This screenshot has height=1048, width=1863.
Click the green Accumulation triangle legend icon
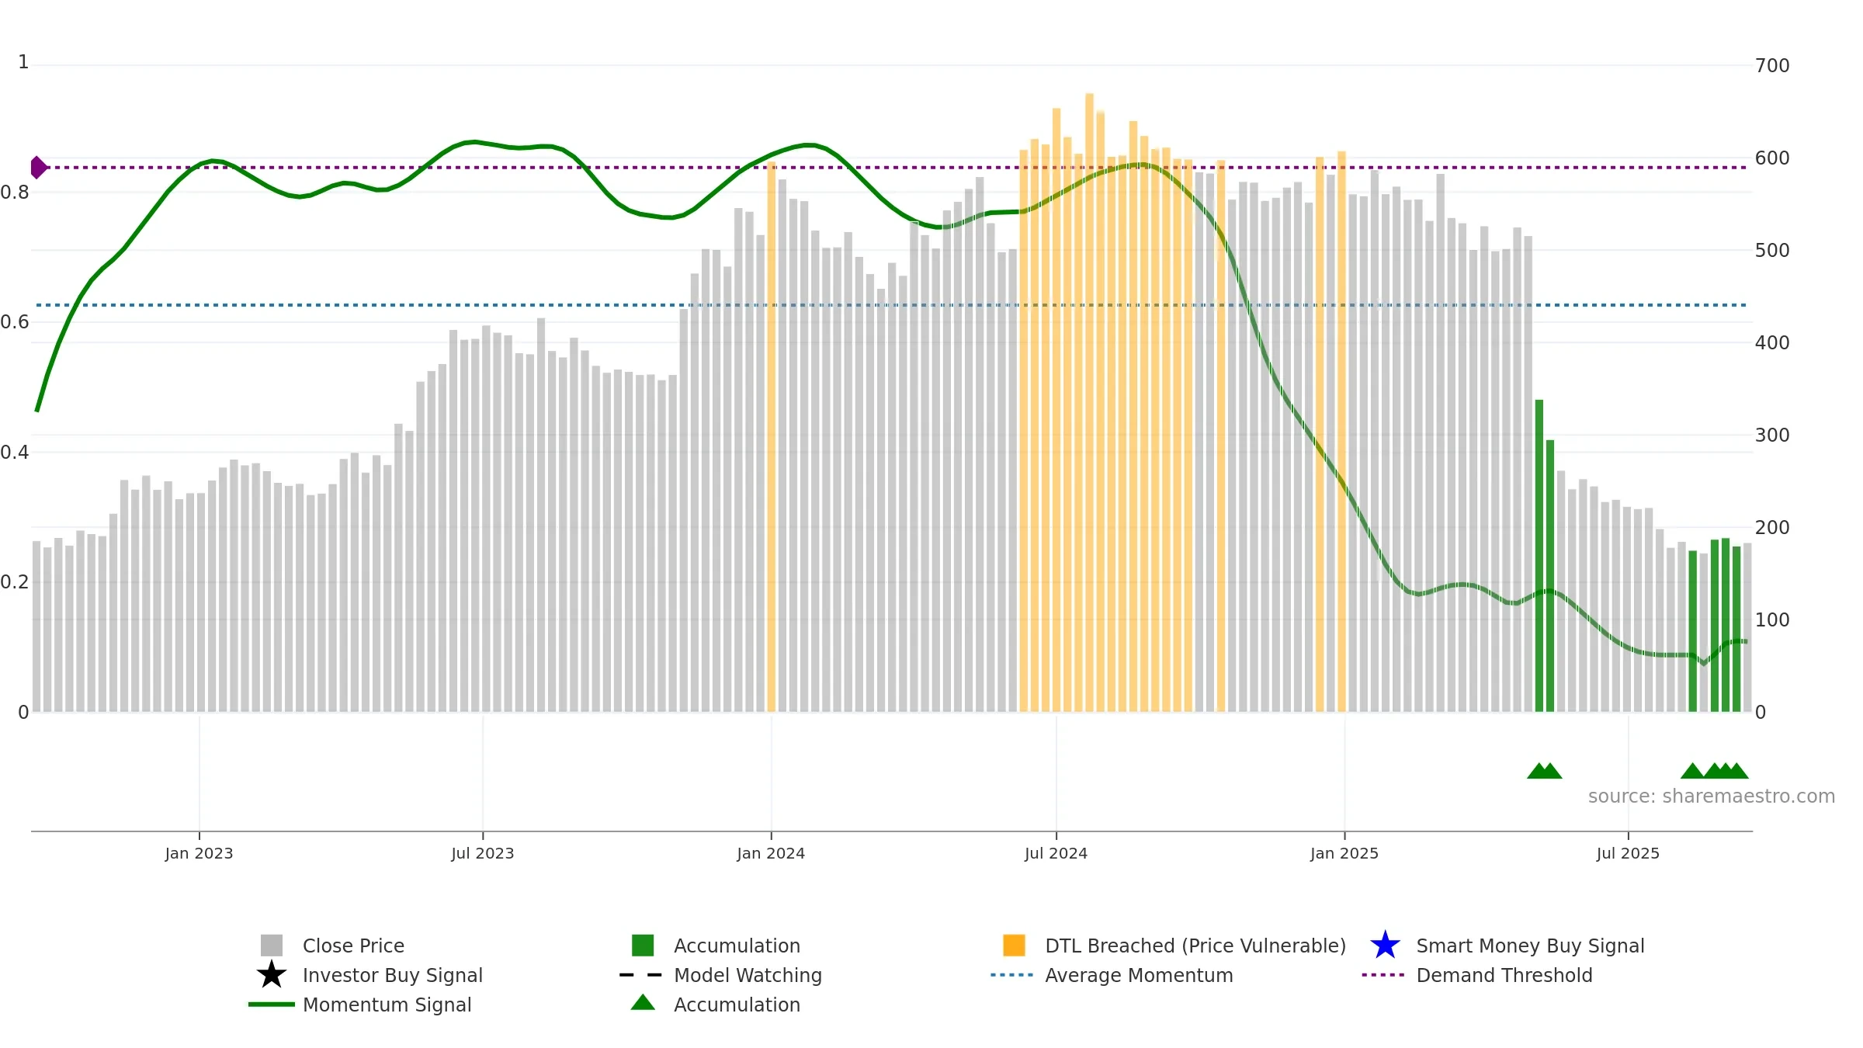coord(643,1002)
